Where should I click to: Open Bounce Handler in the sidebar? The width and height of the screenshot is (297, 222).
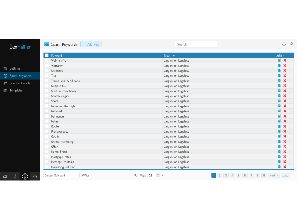tap(20, 83)
